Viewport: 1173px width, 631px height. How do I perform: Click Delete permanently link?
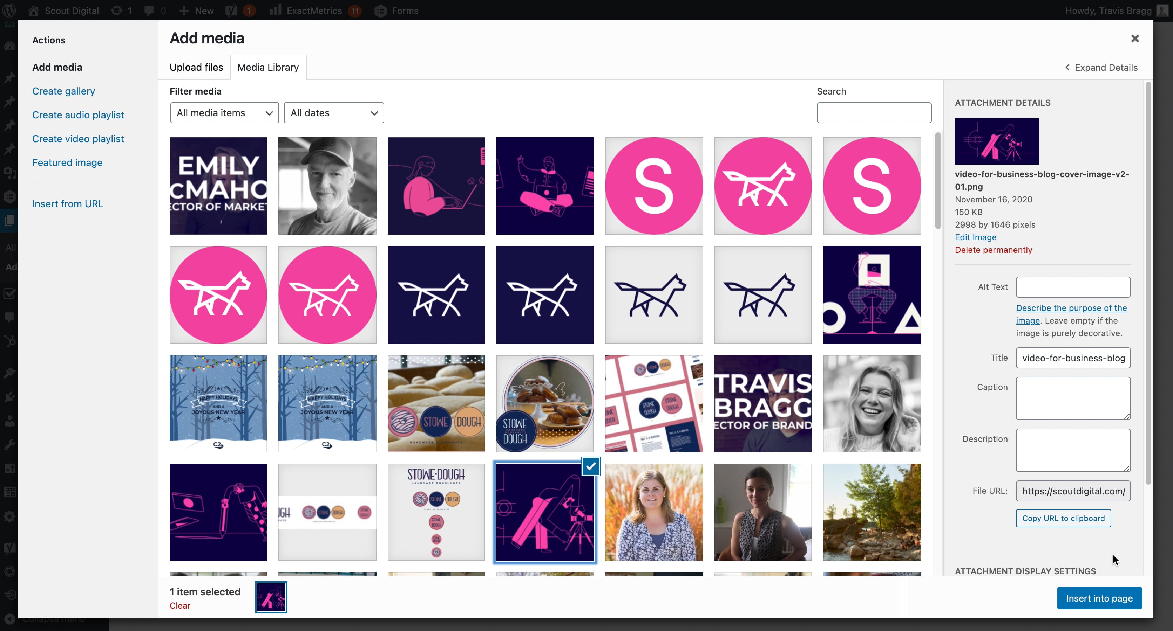[993, 250]
